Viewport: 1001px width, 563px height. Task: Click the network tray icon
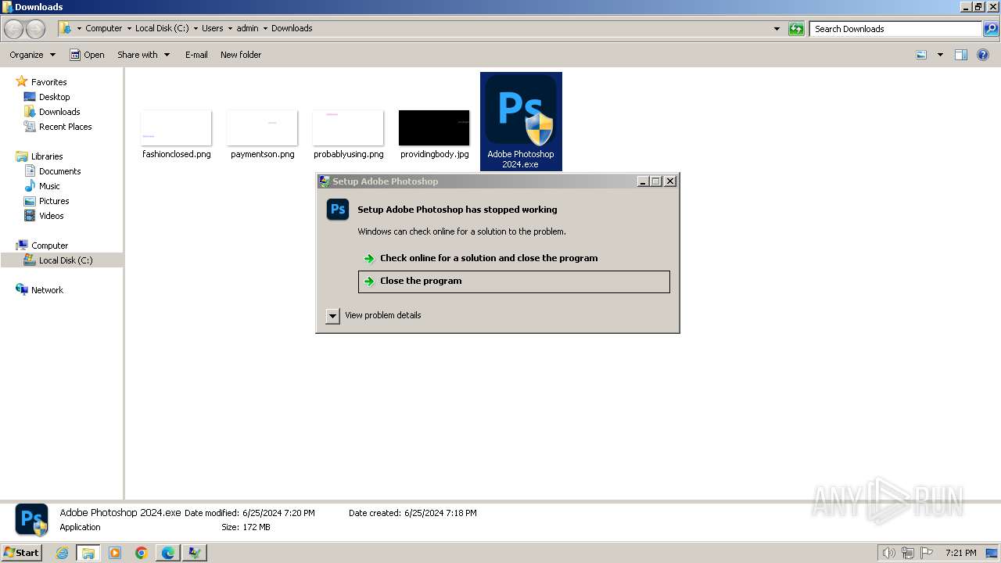(x=908, y=553)
